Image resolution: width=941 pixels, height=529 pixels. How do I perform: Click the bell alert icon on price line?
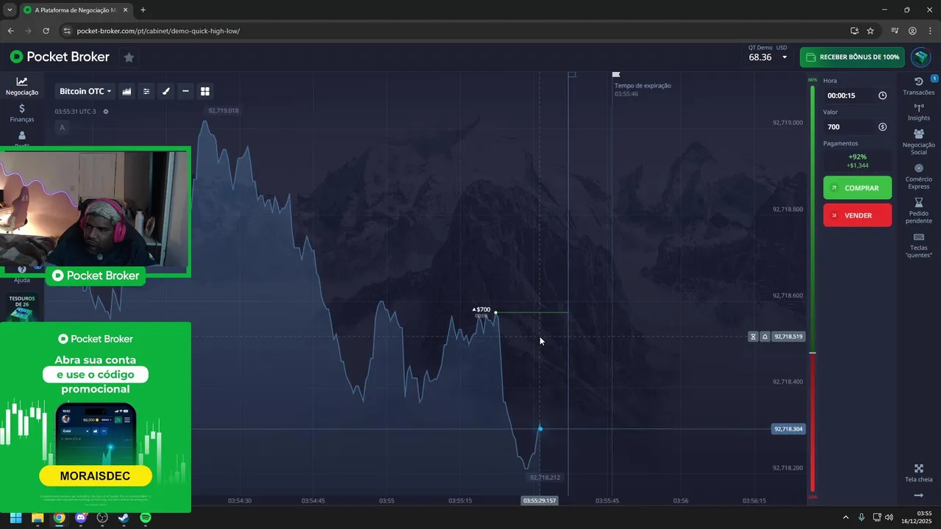click(765, 337)
